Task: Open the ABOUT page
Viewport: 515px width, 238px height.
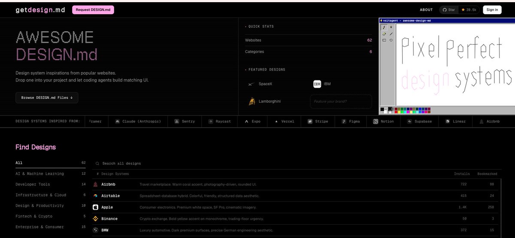Action: [x=426, y=10]
